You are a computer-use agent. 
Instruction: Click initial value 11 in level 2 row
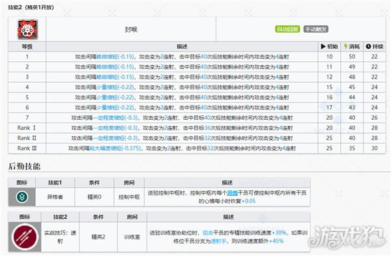(329, 67)
